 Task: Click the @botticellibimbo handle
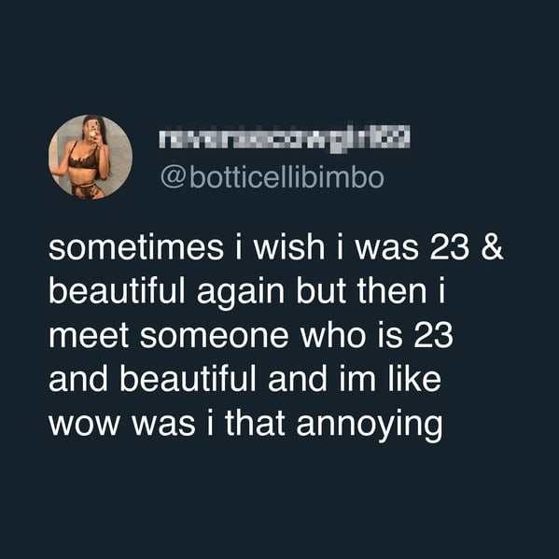[x=273, y=178]
